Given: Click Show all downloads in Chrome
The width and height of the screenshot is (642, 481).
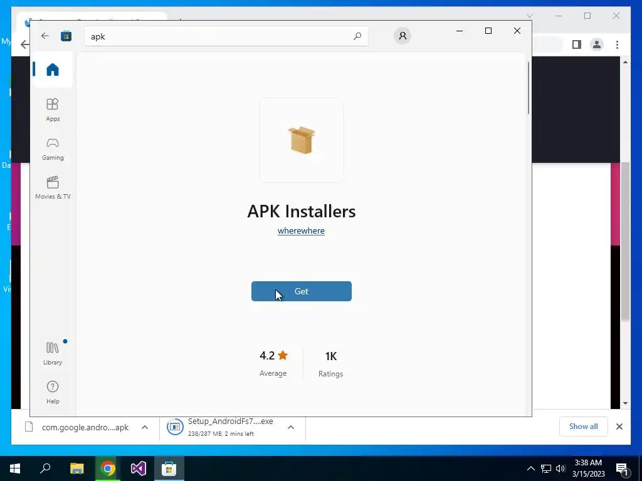Looking at the screenshot, I should click(x=584, y=426).
